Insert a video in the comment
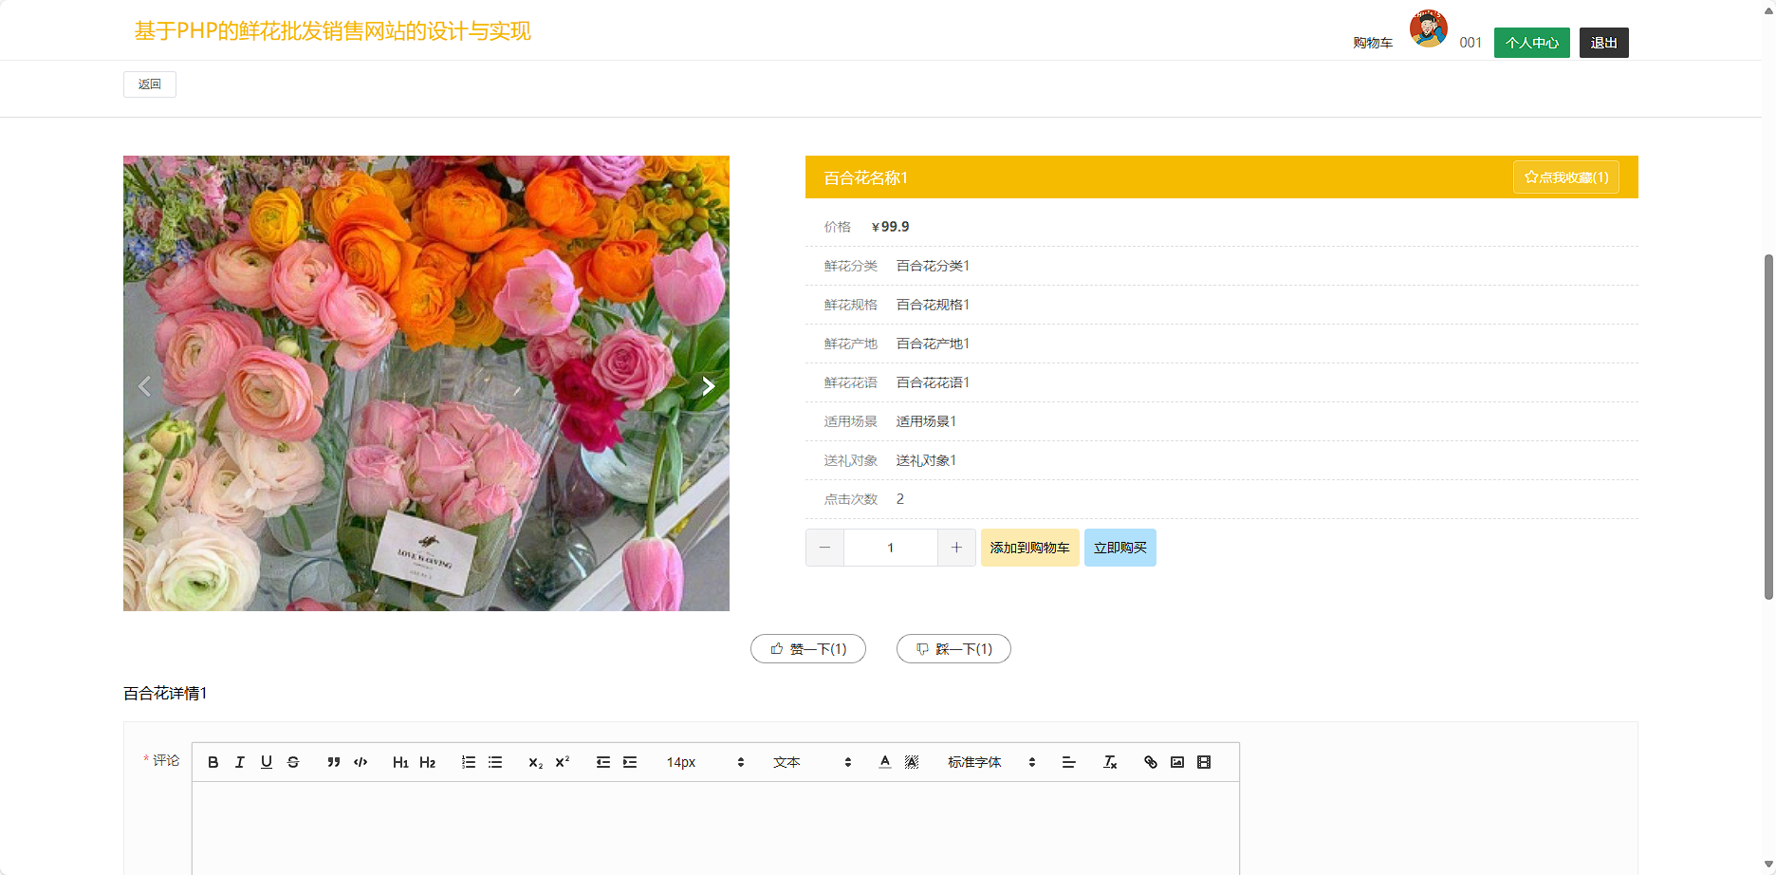The height and width of the screenshot is (875, 1776). click(1204, 762)
